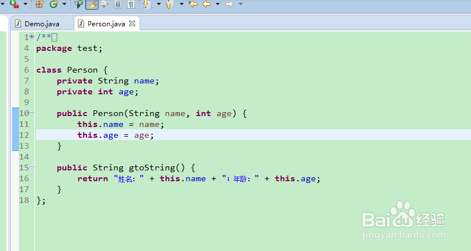This screenshot has width=471, height=251.
Task: Click the folded comment placeholder box
Action: (x=54, y=38)
